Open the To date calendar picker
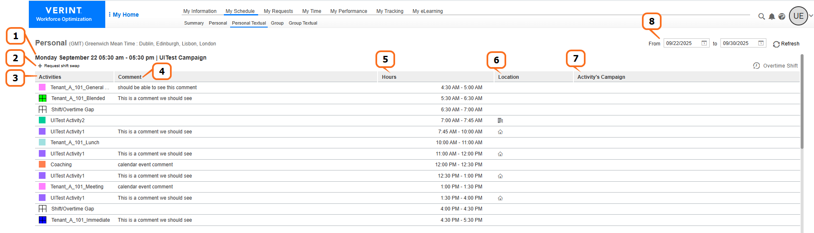 pyautogui.click(x=761, y=43)
